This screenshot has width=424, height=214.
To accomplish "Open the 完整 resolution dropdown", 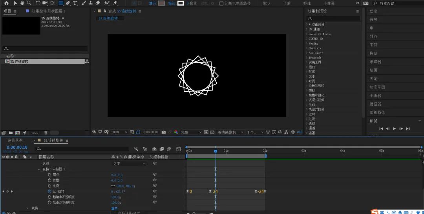I will pyautogui.click(x=191, y=132).
